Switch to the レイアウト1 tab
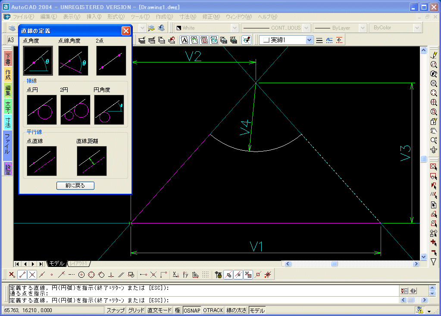The width and height of the screenshot is (441, 316). (79, 263)
